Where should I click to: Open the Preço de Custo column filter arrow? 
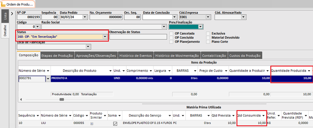click(226, 71)
